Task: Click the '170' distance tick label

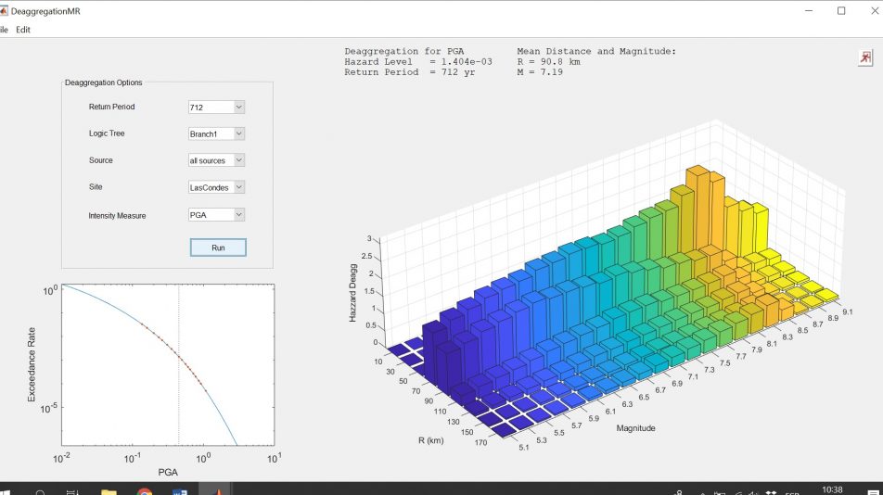Action: pyautogui.click(x=480, y=443)
